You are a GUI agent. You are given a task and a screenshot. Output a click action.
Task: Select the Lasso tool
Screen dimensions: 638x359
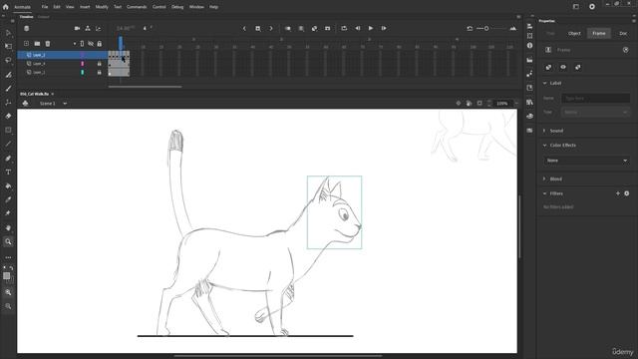[x=8, y=60]
